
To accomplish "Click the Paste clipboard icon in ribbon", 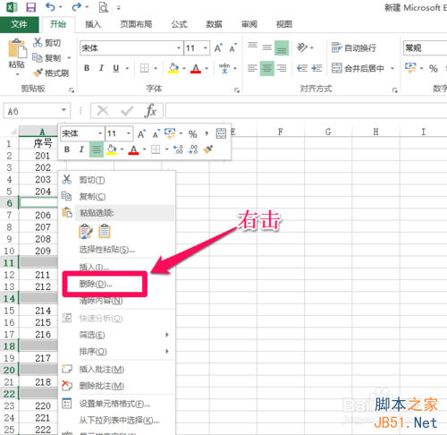I will coord(17,48).
